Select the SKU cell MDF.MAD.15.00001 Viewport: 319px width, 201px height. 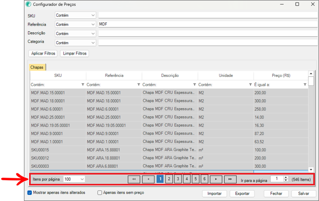click(58, 93)
